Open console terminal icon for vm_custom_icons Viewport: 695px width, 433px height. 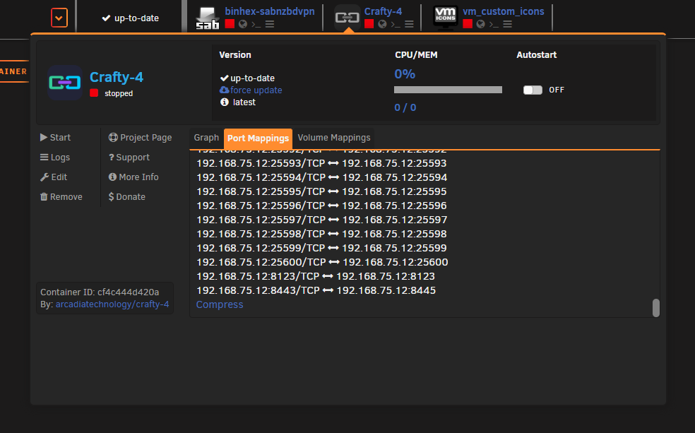tap(494, 25)
